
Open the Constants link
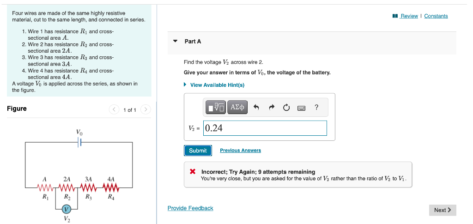click(x=436, y=16)
